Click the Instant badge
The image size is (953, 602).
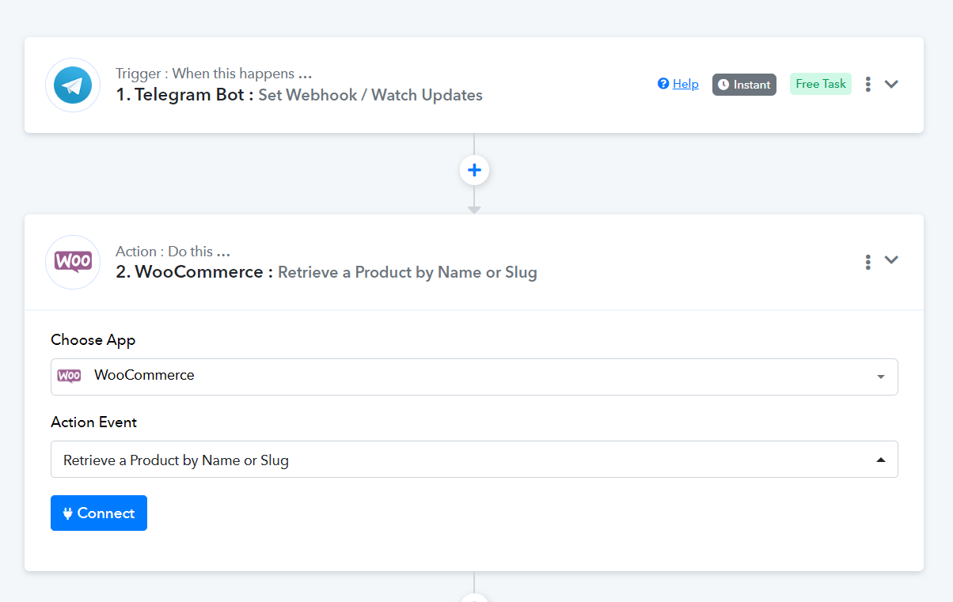click(x=744, y=85)
